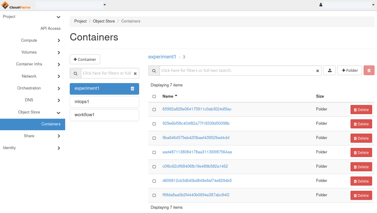The height and width of the screenshot is (213, 377).
Task: Delete folder 929e6bf58c404f82a77f18339d50098b
Action: [361, 124]
